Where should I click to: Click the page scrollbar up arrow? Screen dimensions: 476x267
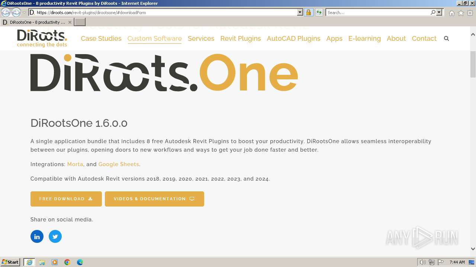(473, 34)
